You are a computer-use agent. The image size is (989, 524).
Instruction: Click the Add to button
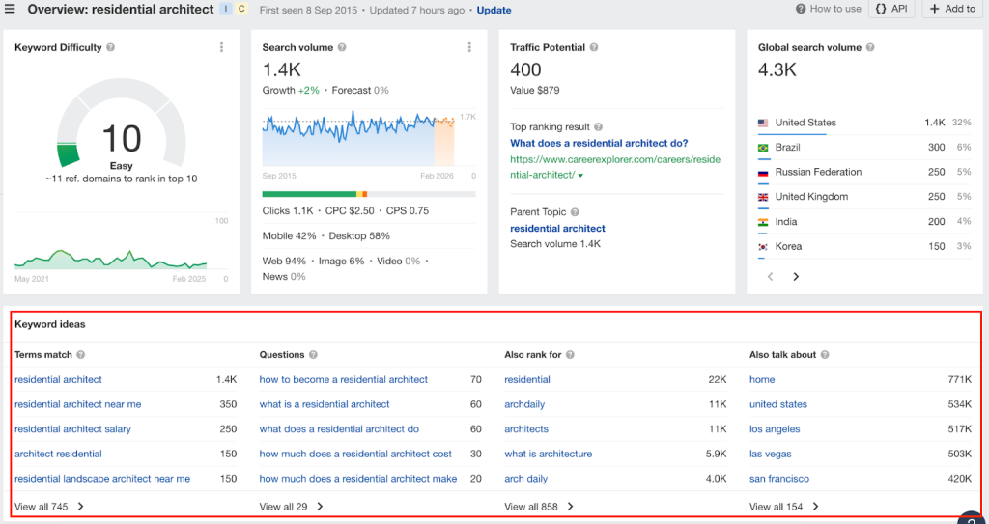point(952,10)
